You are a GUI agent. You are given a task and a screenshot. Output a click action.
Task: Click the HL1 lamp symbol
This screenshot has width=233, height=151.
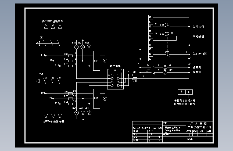pos(165,67)
